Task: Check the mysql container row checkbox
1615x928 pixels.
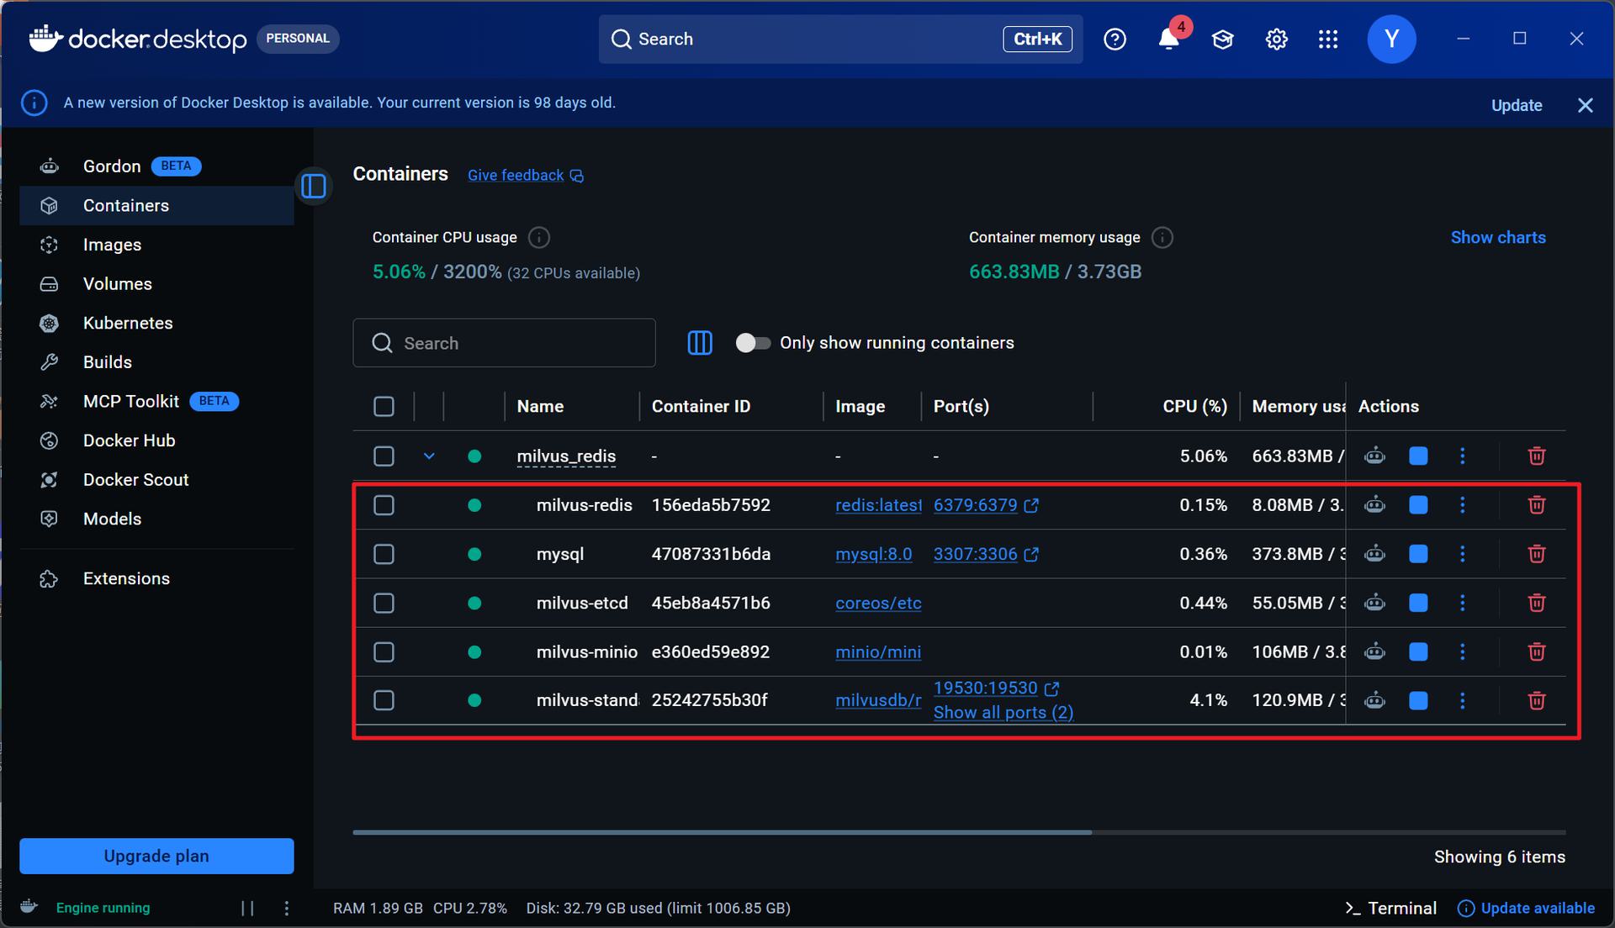Action: click(384, 554)
